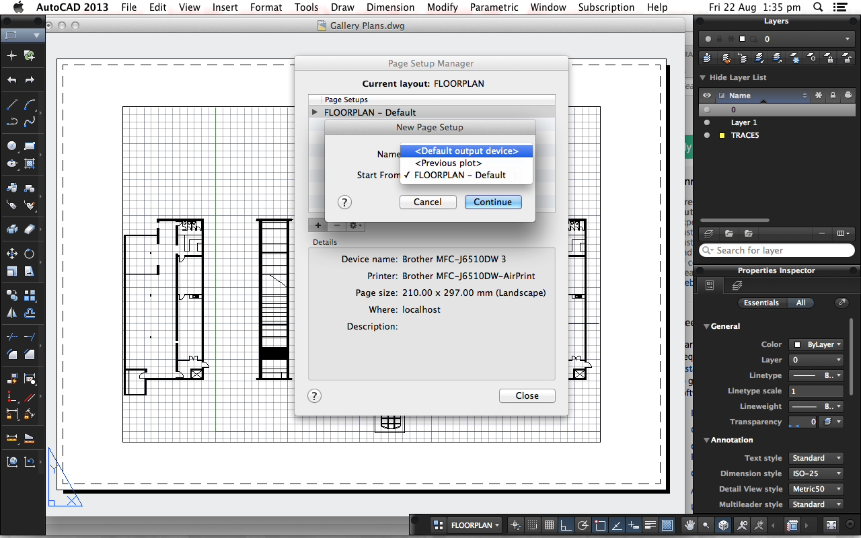This screenshot has height=538, width=861.
Task: Select the Circle tool
Action: tap(11, 146)
